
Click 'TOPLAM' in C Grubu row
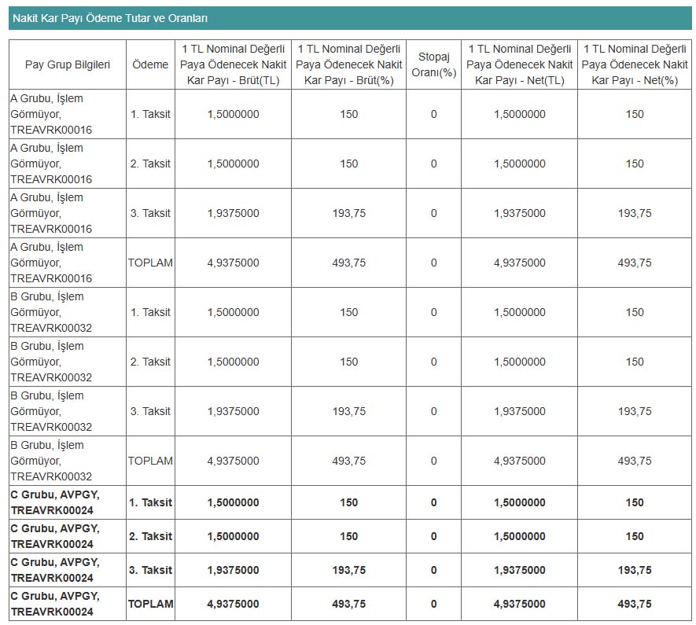point(150,604)
